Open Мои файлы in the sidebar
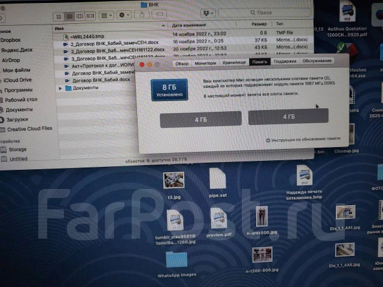The height and width of the screenshot is (287, 383). click(x=16, y=71)
